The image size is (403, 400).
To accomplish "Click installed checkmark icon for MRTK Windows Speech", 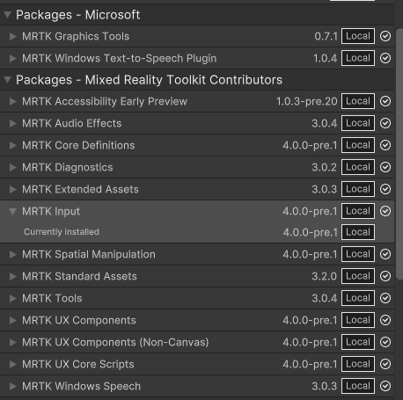I will [x=385, y=386].
